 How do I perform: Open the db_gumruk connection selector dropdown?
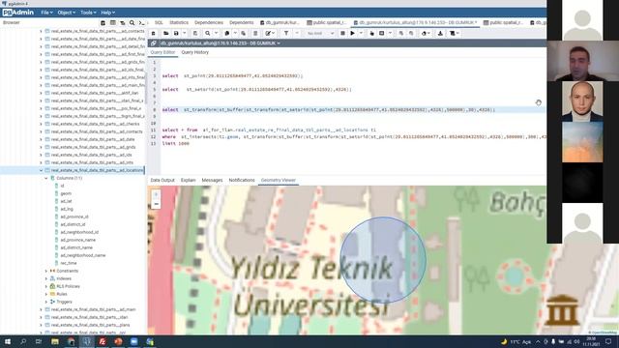221,43
